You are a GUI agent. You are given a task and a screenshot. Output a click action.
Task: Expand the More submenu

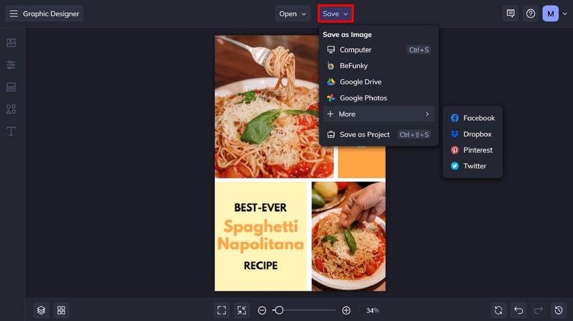tap(379, 114)
